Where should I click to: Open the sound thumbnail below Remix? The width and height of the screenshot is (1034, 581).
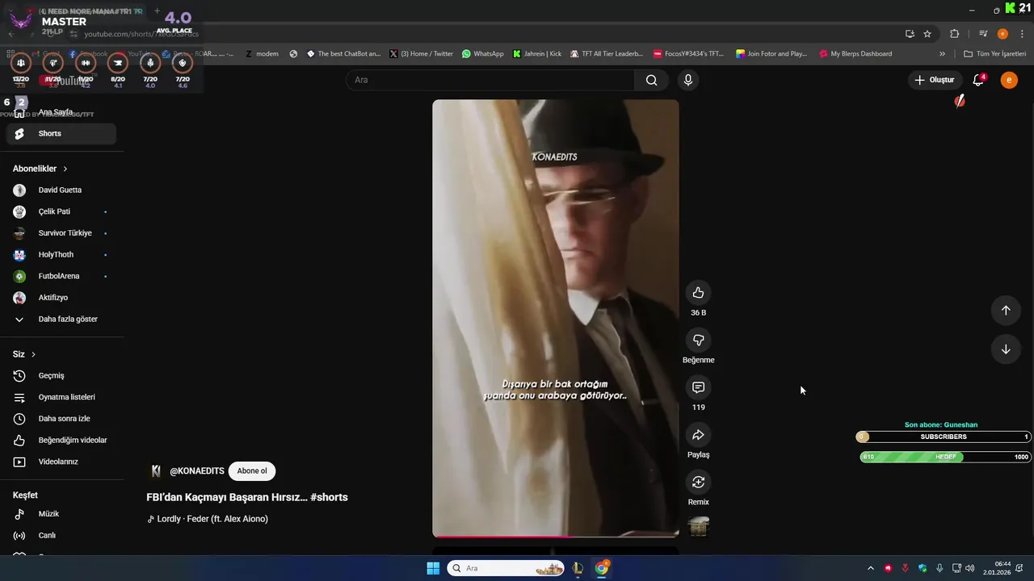pyautogui.click(x=698, y=526)
